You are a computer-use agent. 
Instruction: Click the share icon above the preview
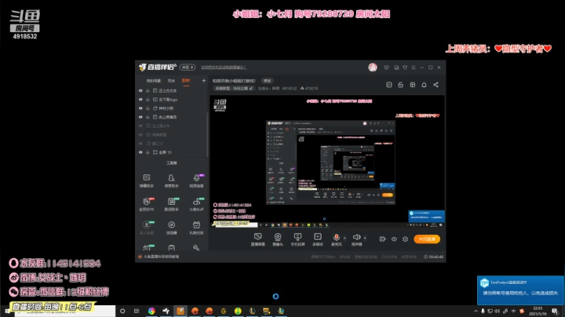(436, 85)
